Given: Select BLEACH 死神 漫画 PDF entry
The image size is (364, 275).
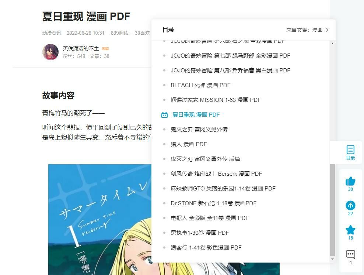Looking at the screenshot, I should [x=200, y=85].
